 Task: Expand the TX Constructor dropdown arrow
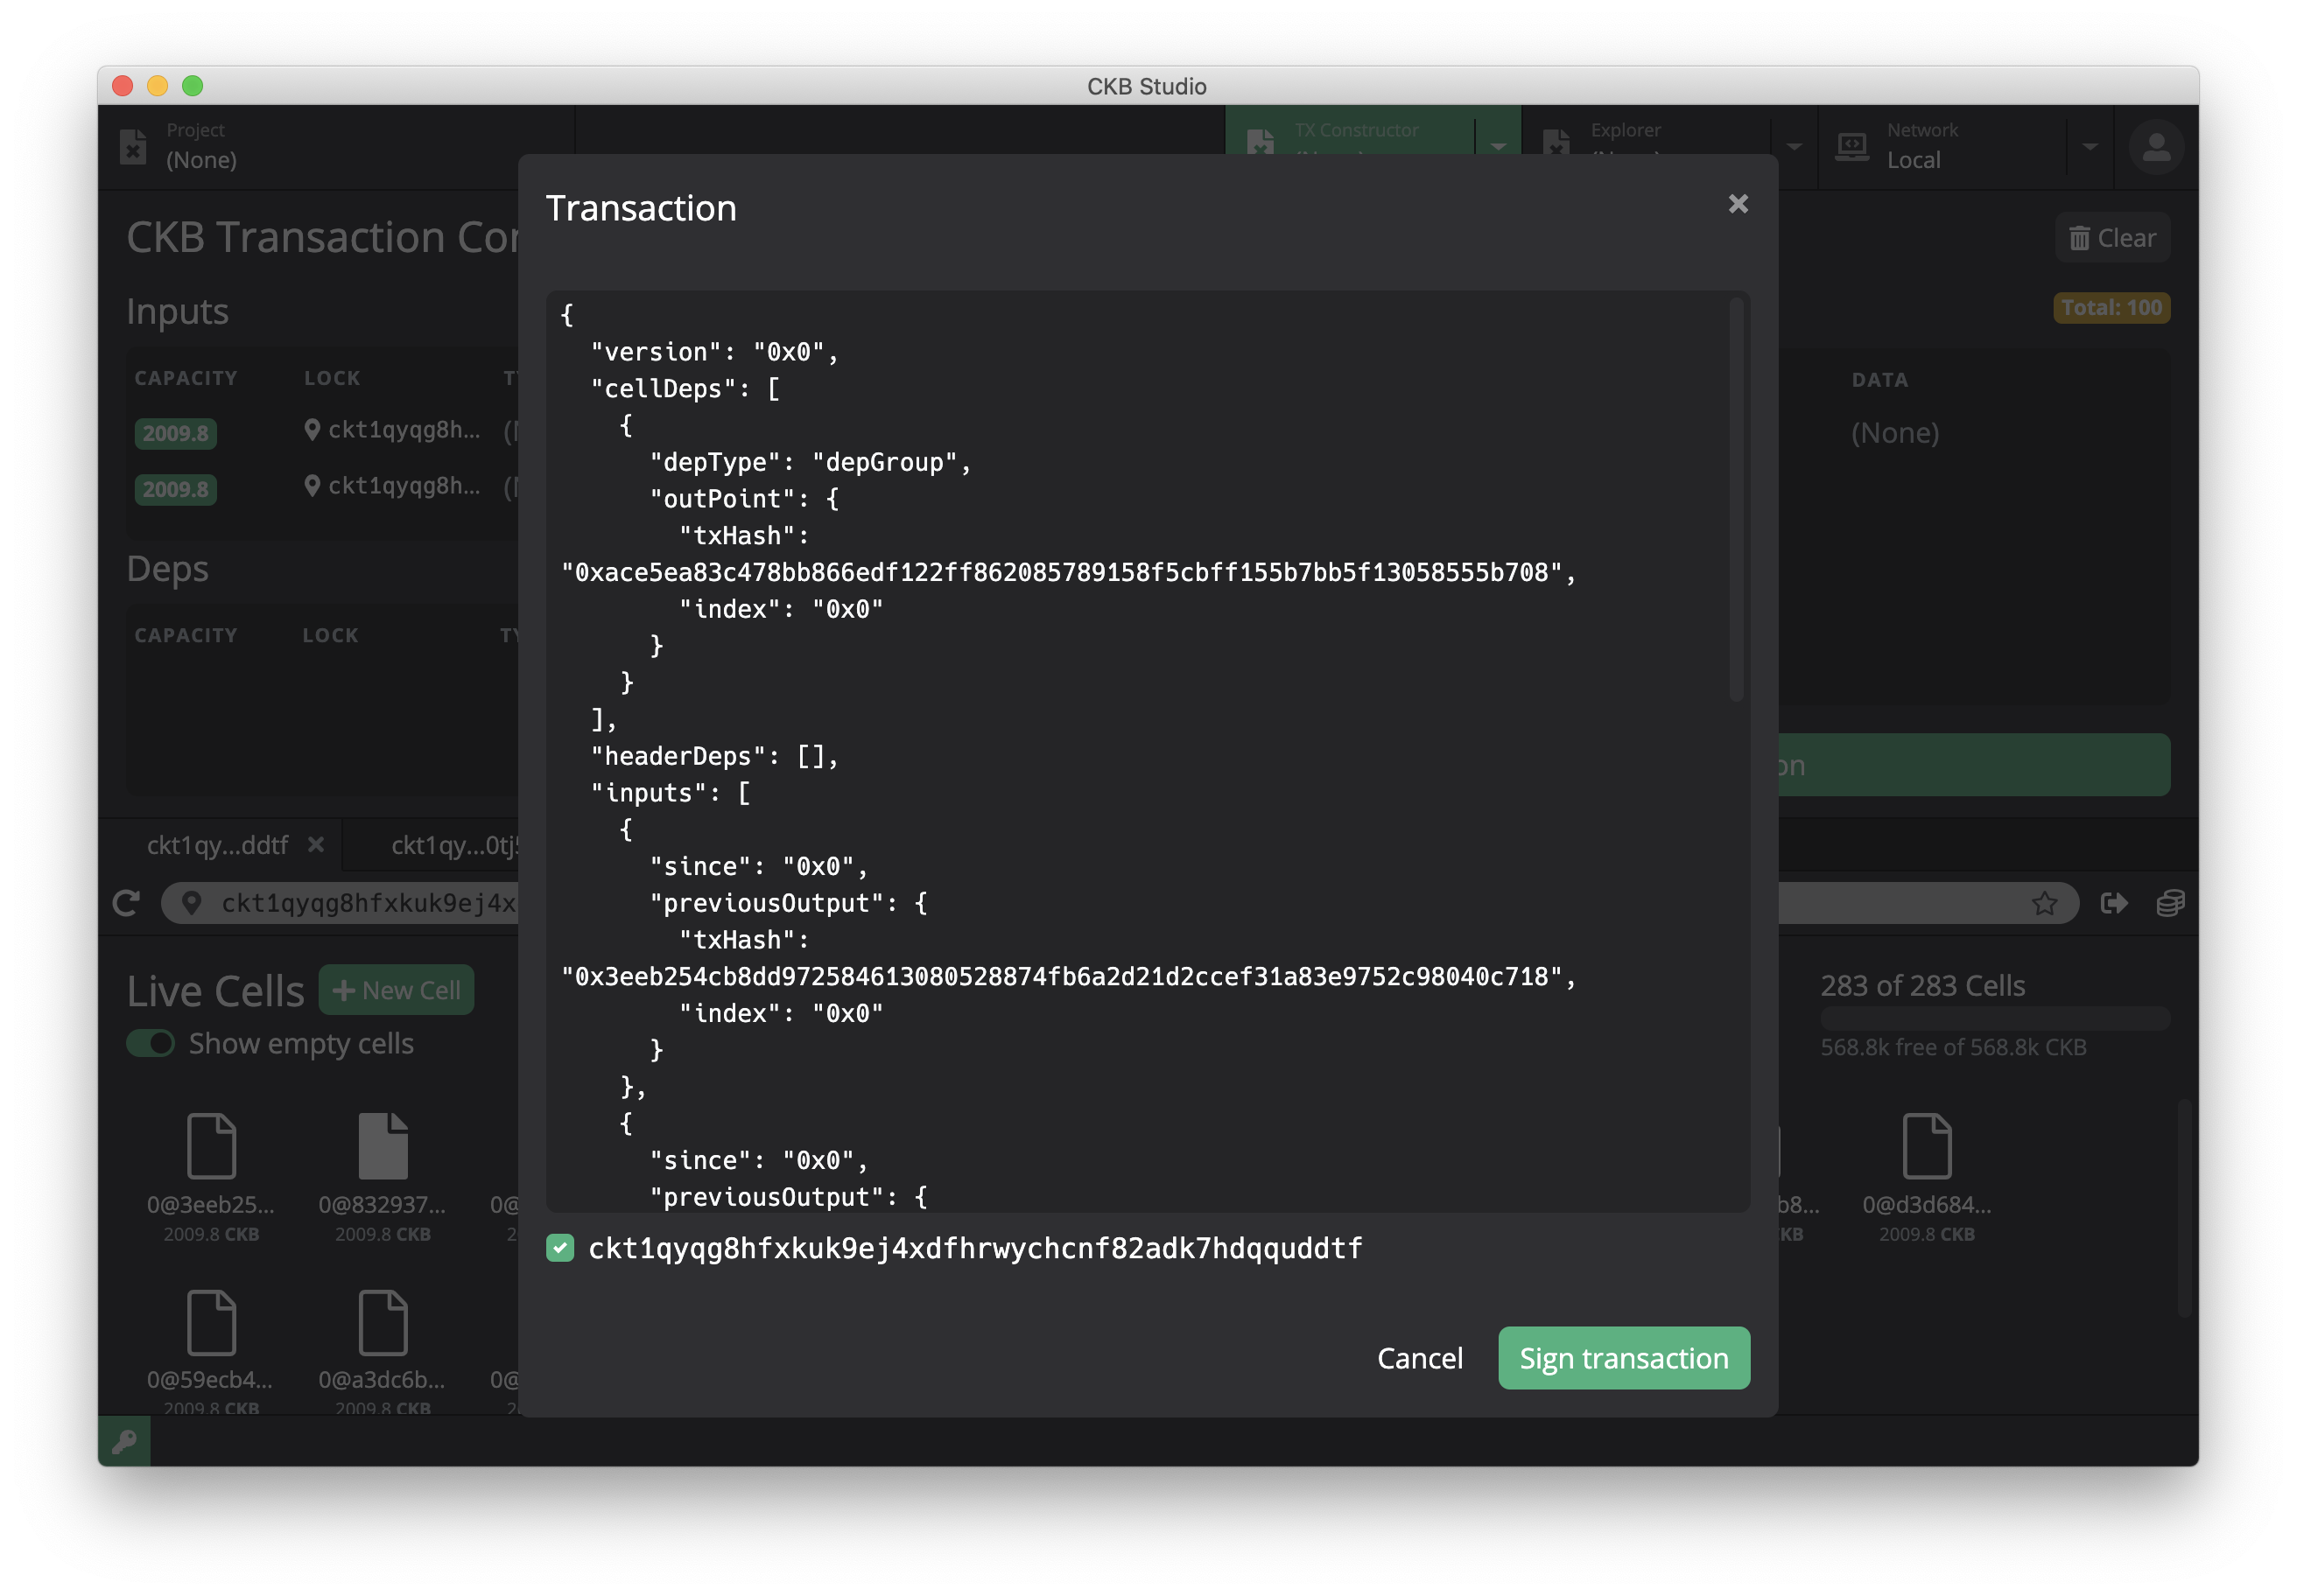click(x=1498, y=147)
